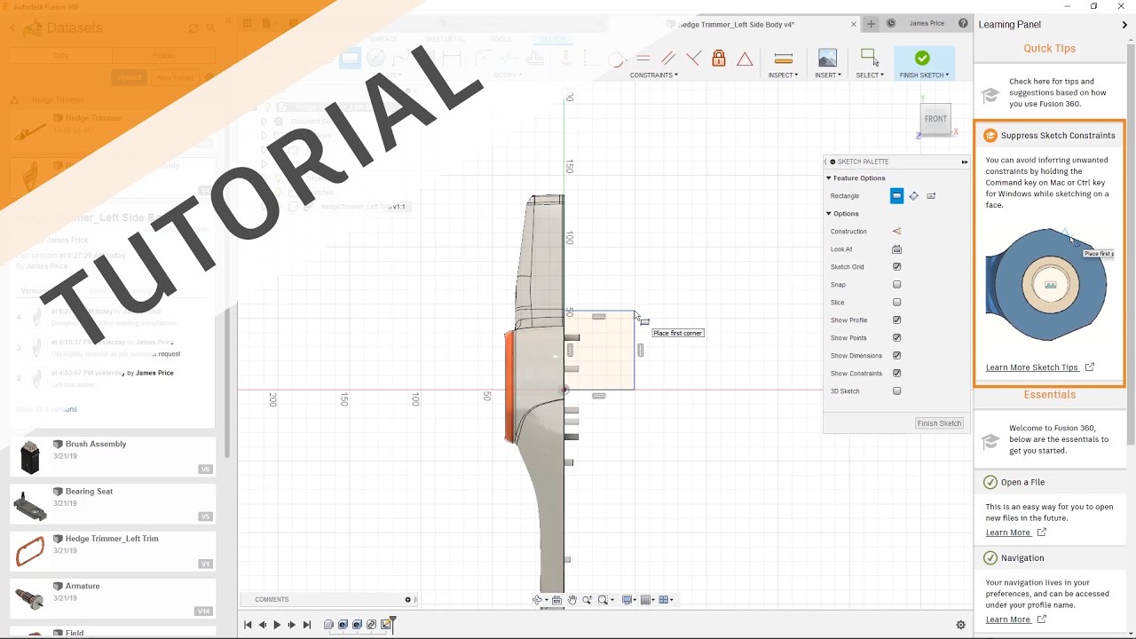Open the Hedge Trimmer_Left Trim item

[x=113, y=551]
